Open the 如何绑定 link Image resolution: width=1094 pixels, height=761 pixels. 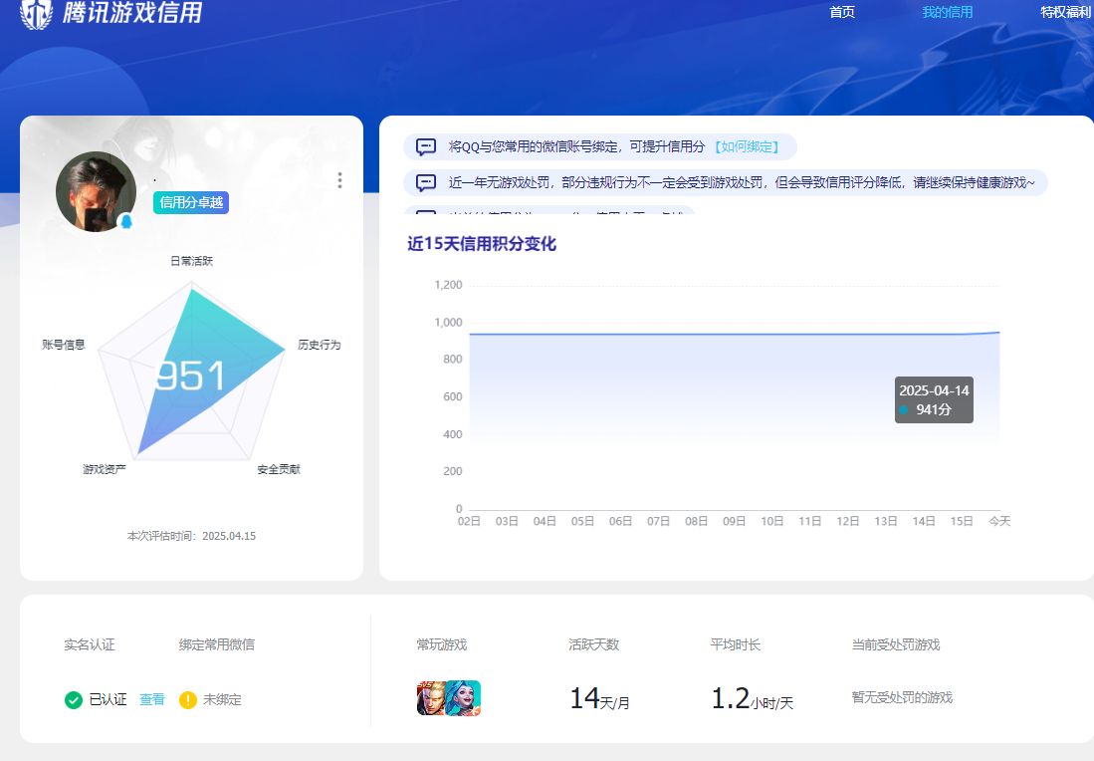pos(747,146)
